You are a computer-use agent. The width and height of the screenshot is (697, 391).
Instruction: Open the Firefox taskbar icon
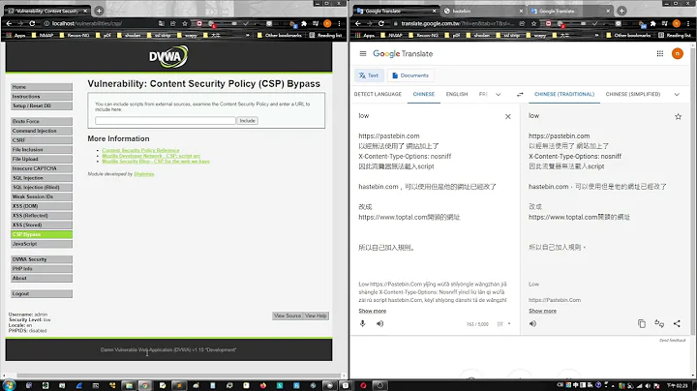[263, 385]
